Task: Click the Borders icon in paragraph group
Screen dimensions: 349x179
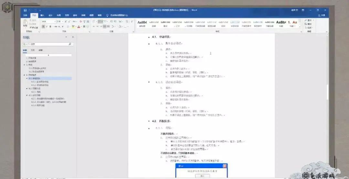Action: [126, 27]
